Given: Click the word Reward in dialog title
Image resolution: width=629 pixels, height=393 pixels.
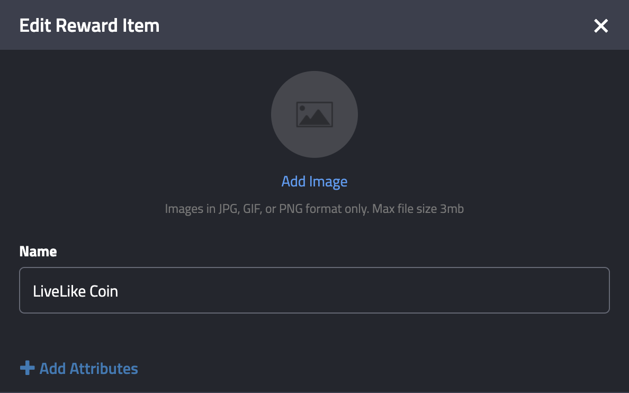Looking at the screenshot, I should pyautogui.click(x=87, y=26).
